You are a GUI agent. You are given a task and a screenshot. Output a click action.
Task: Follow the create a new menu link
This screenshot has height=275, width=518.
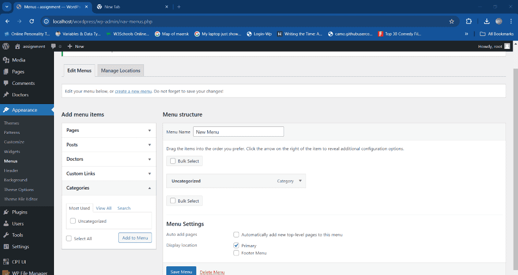point(133,91)
